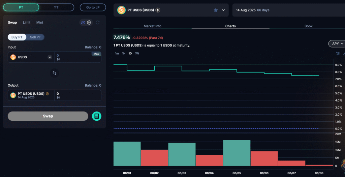Click the 06/02 red volume bar
345x177 pixels.
coord(154,158)
